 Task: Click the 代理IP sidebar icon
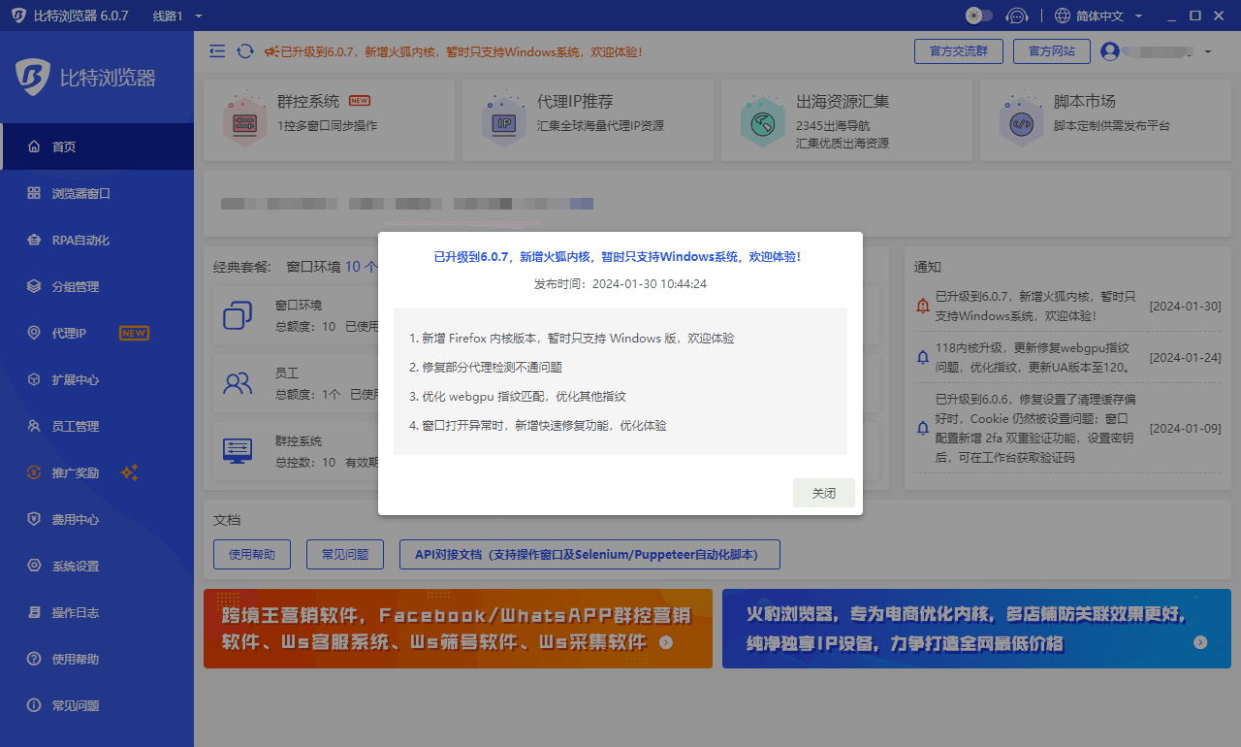(x=33, y=333)
